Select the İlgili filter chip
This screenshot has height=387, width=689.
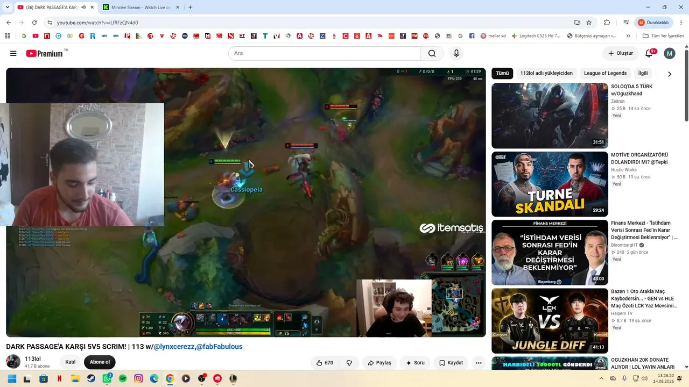coord(643,73)
